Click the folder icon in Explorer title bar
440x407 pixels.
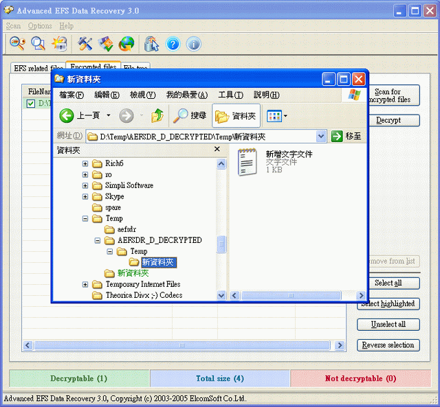pyautogui.click(x=59, y=79)
